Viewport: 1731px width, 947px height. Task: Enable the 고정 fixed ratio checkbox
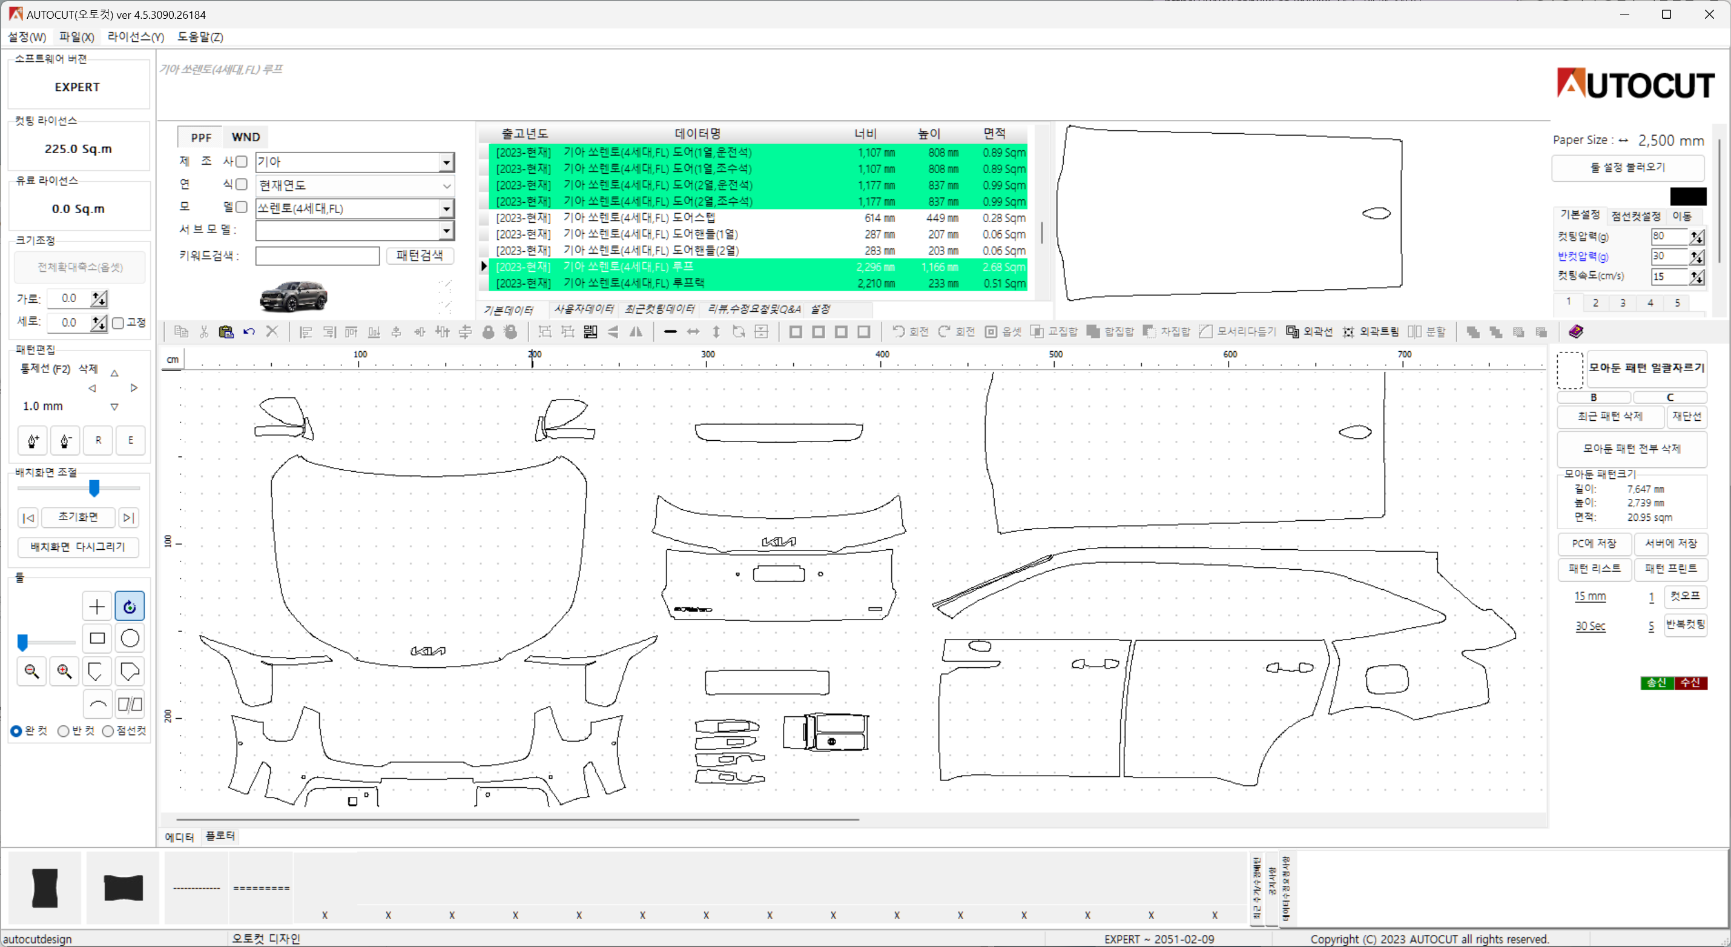tap(118, 323)
